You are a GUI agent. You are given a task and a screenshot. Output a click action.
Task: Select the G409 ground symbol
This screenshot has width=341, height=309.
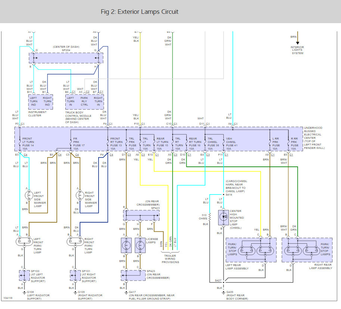[223, 293]
